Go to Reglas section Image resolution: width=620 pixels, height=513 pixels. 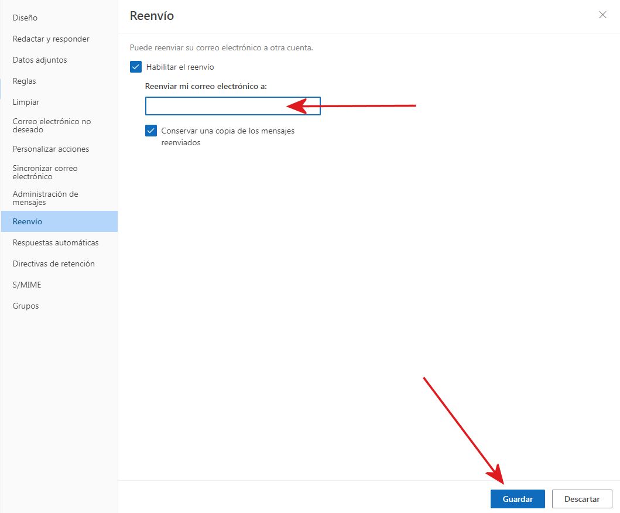pyautogui.click(x=59, y=81)
